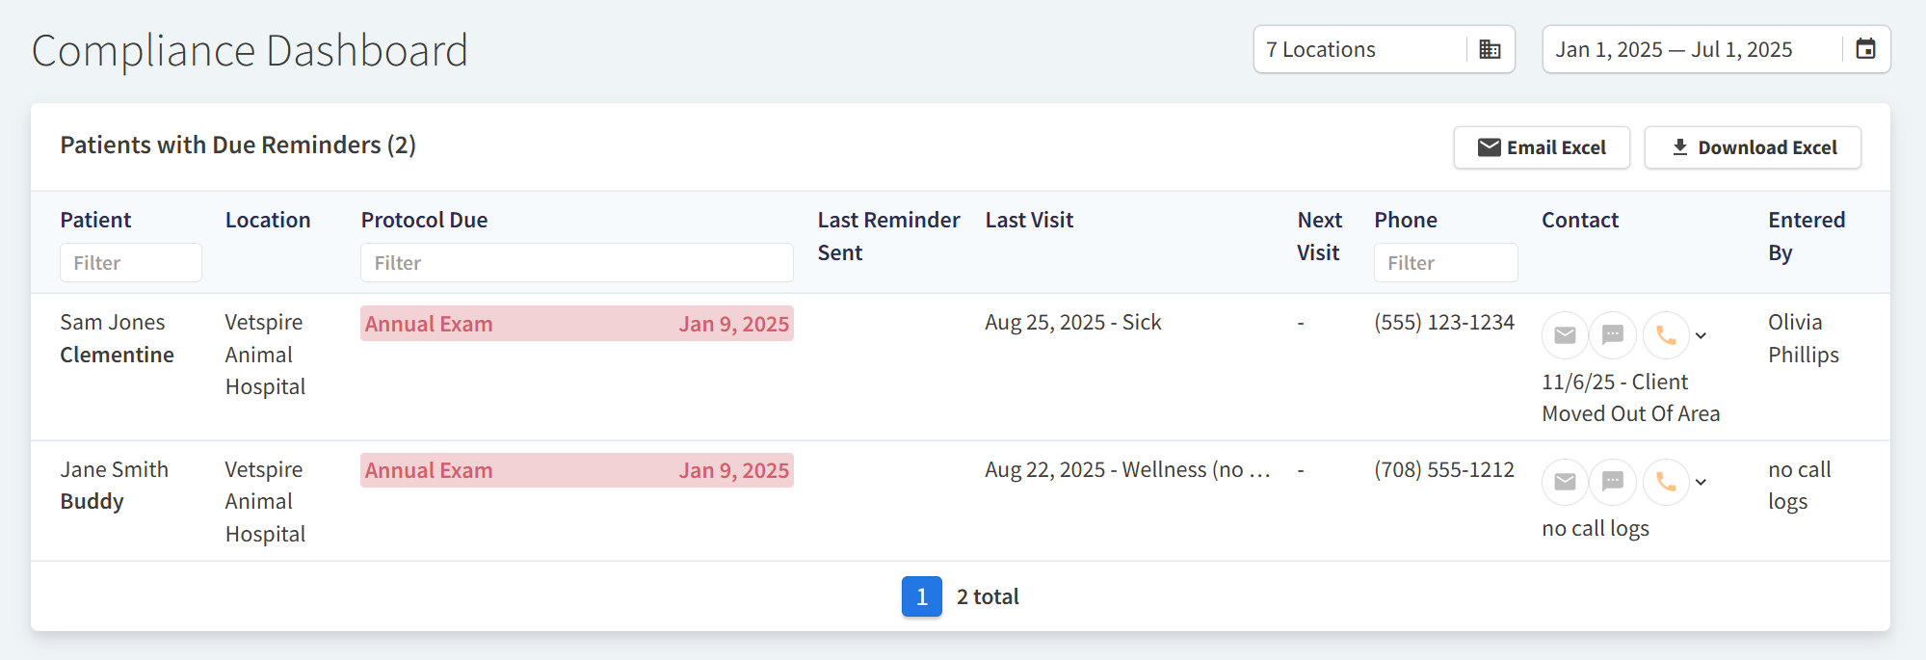Click the Download Excel button
Viewport: 1926px width, 660px height.
coord(1752,147)
